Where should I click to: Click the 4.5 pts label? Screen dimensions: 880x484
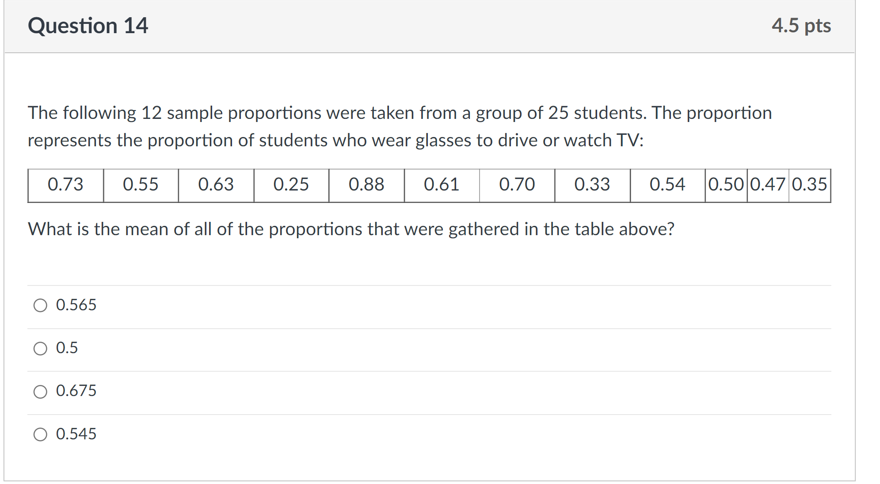pos(801,26)
